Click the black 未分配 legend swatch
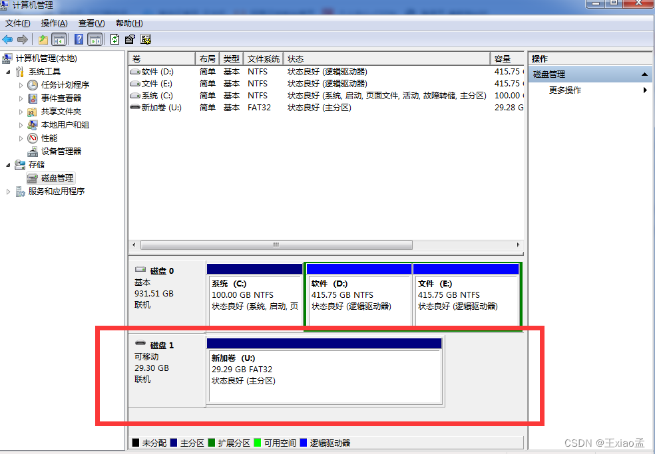This screenshot has width=655, height=454. click(136, 442)
